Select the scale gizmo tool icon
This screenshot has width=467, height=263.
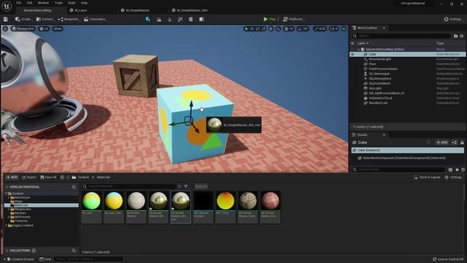pyautogui.click(x=263, y=29)
